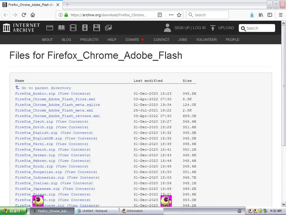
Task: Download Firefox_Italian.zip
Action: pos(36,183)
